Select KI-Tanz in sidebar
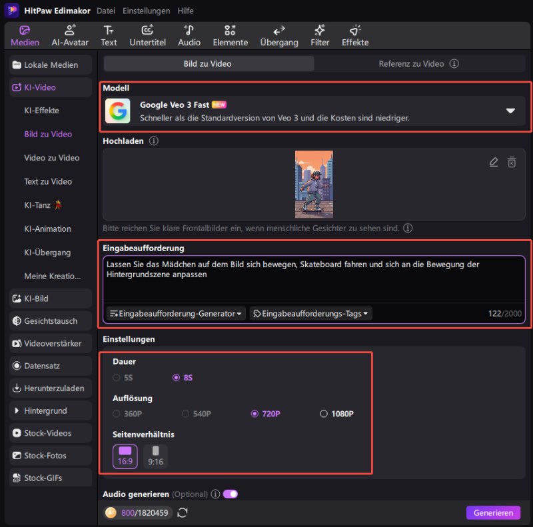Image resolution: width=533 pixels, height=527 pixels. pyautogui.click(x=43, y=205)
